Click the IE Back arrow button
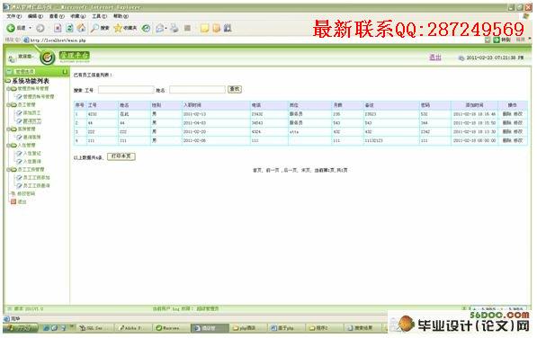This screenshot has width=537, height=338. click(12, 28)
